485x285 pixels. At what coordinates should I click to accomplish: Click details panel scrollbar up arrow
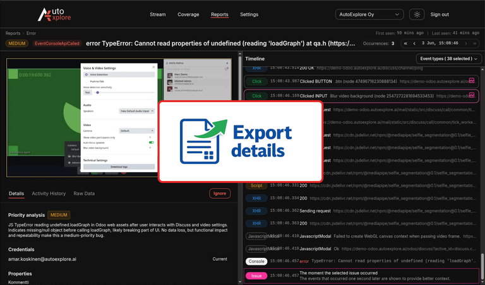click(x=240, y=54)
